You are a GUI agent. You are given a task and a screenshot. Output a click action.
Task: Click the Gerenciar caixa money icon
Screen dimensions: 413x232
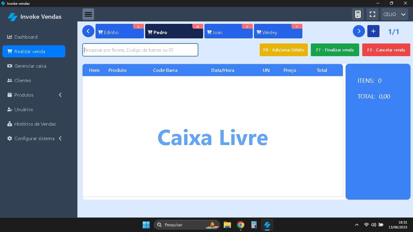10,66
